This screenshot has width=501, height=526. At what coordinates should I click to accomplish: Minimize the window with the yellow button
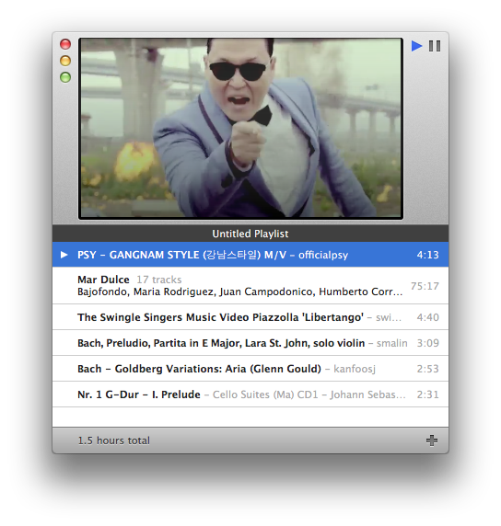pos(65,61)
